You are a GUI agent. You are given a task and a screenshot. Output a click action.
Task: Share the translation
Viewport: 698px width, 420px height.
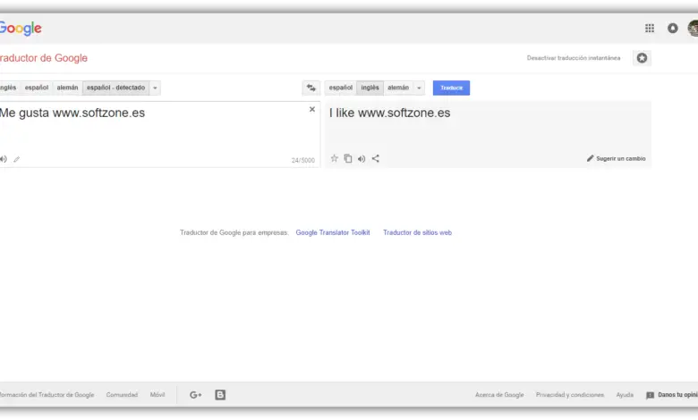(x=376, y=158)
